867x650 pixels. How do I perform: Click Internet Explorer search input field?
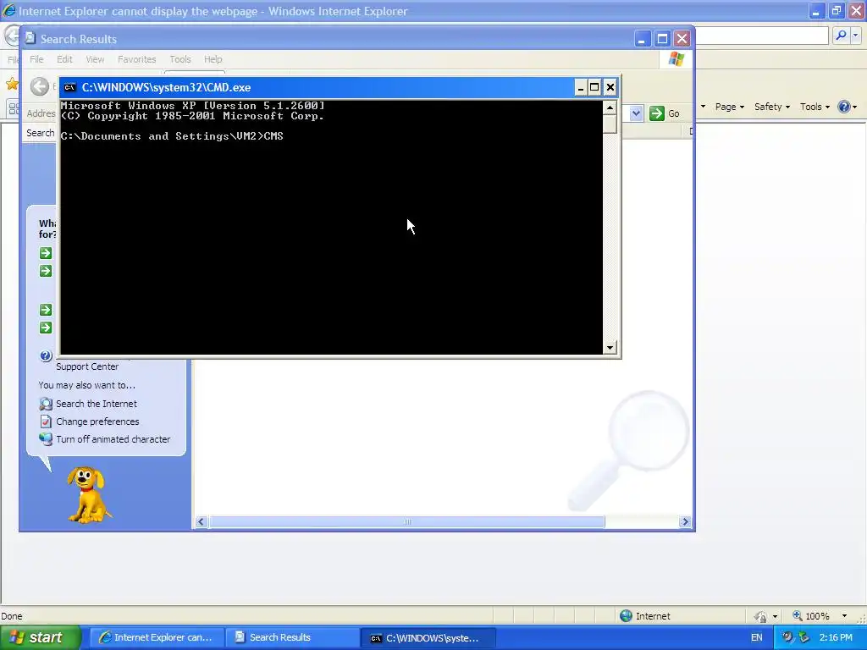(x=762, y=36)
